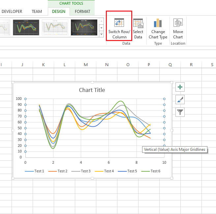Click the horizontal axis label 10
Image resolution: width=216 pixels, height=214 pixels.
click(x=164, y=162)
